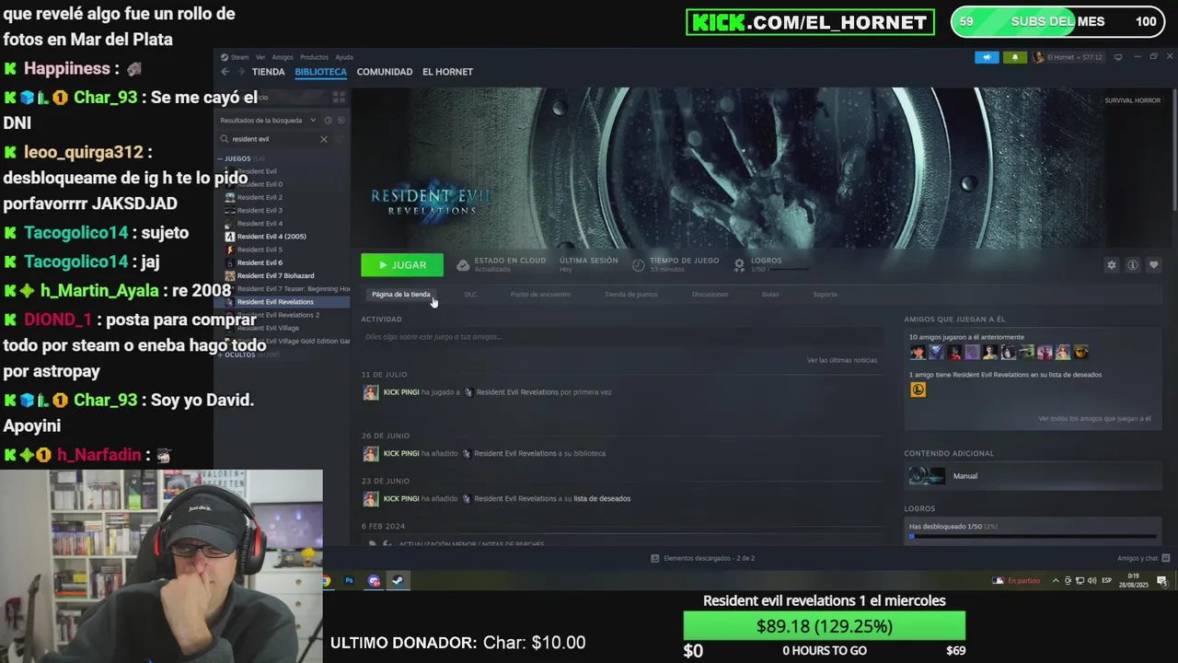Open the Ayuda menu
Viewport: 1178px width, 663px height.
344,57
